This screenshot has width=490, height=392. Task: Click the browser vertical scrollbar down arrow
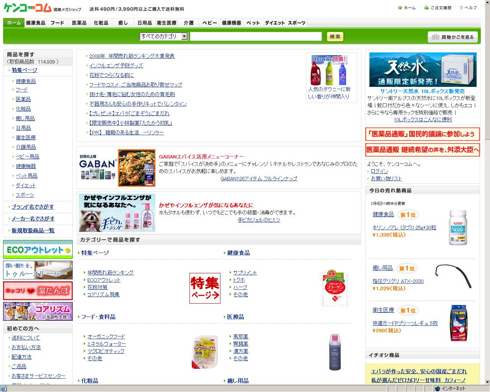pos(487,382)
